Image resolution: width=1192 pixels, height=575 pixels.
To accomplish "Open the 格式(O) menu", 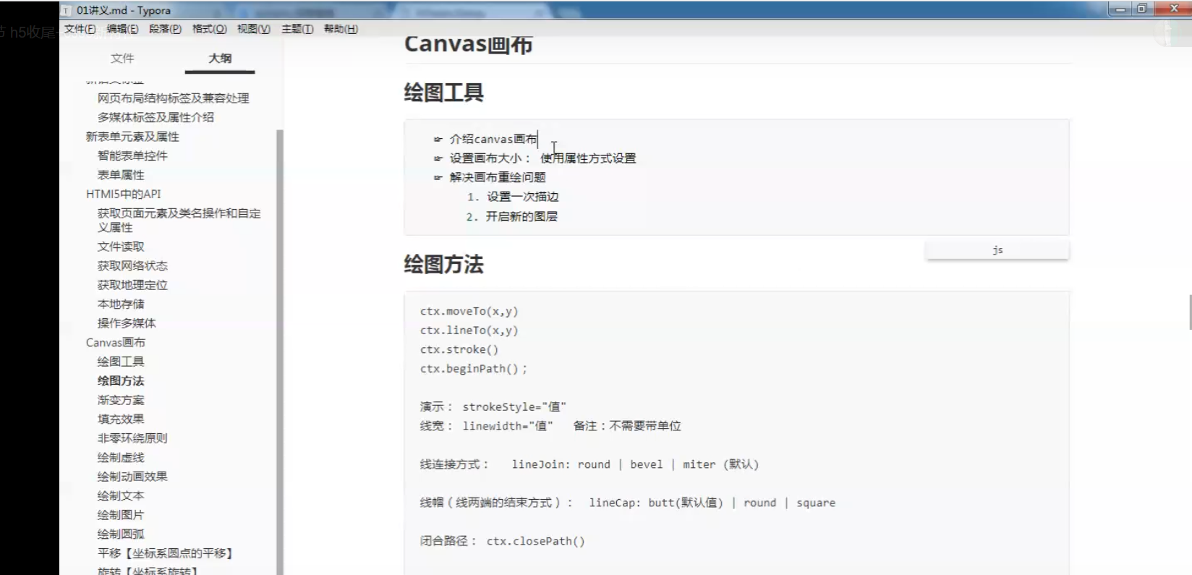I will point(209,29).
